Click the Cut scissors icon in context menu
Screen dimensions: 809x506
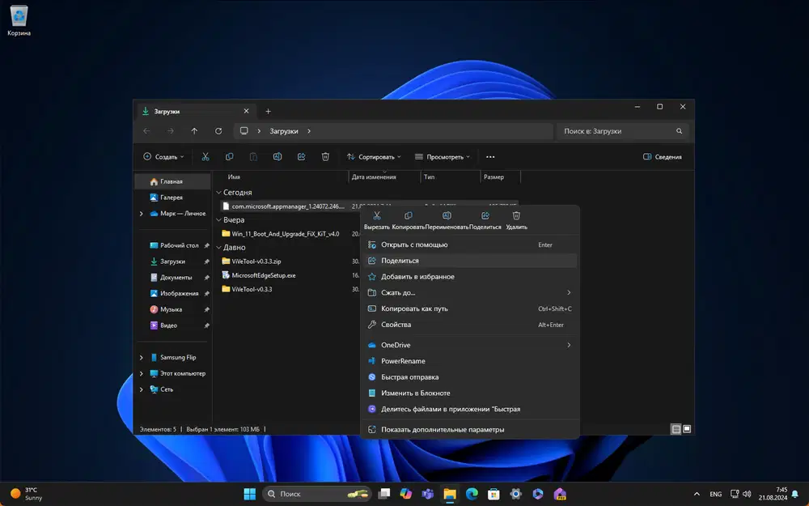tap(377, 216)
